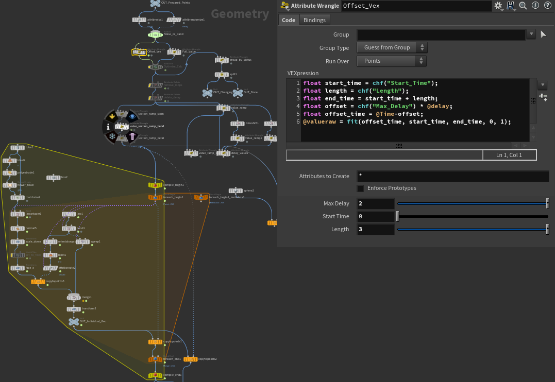Click the node ring download-arrow flag
The height and width of the screenshot is (382, 555).
coord(112,116)
